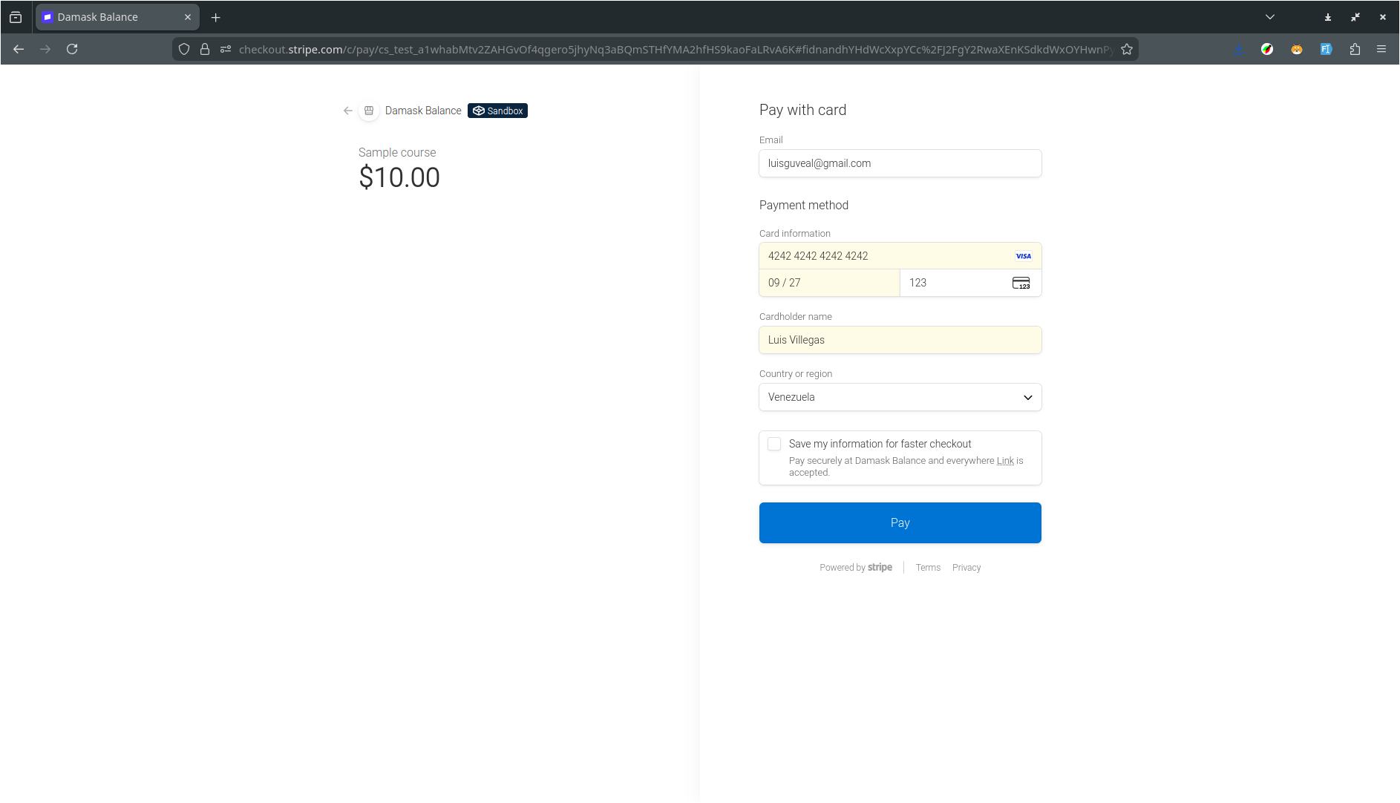Open the Stripe Terms link
1400x803 pixels.
pos(928,567)
